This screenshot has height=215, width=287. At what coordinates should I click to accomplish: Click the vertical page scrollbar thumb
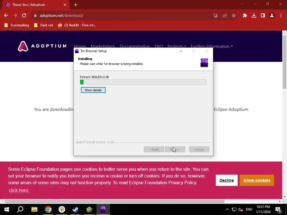[284, 62]
